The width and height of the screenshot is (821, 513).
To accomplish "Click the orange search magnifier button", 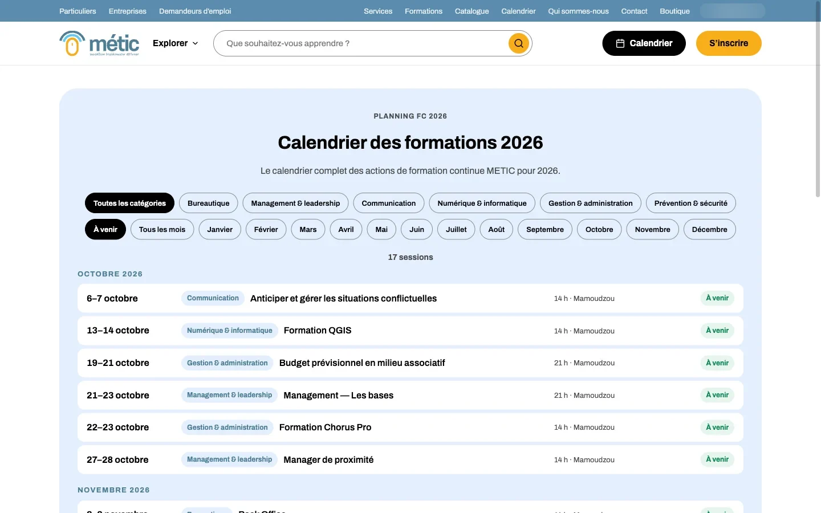I will click(x=519, y=43).
